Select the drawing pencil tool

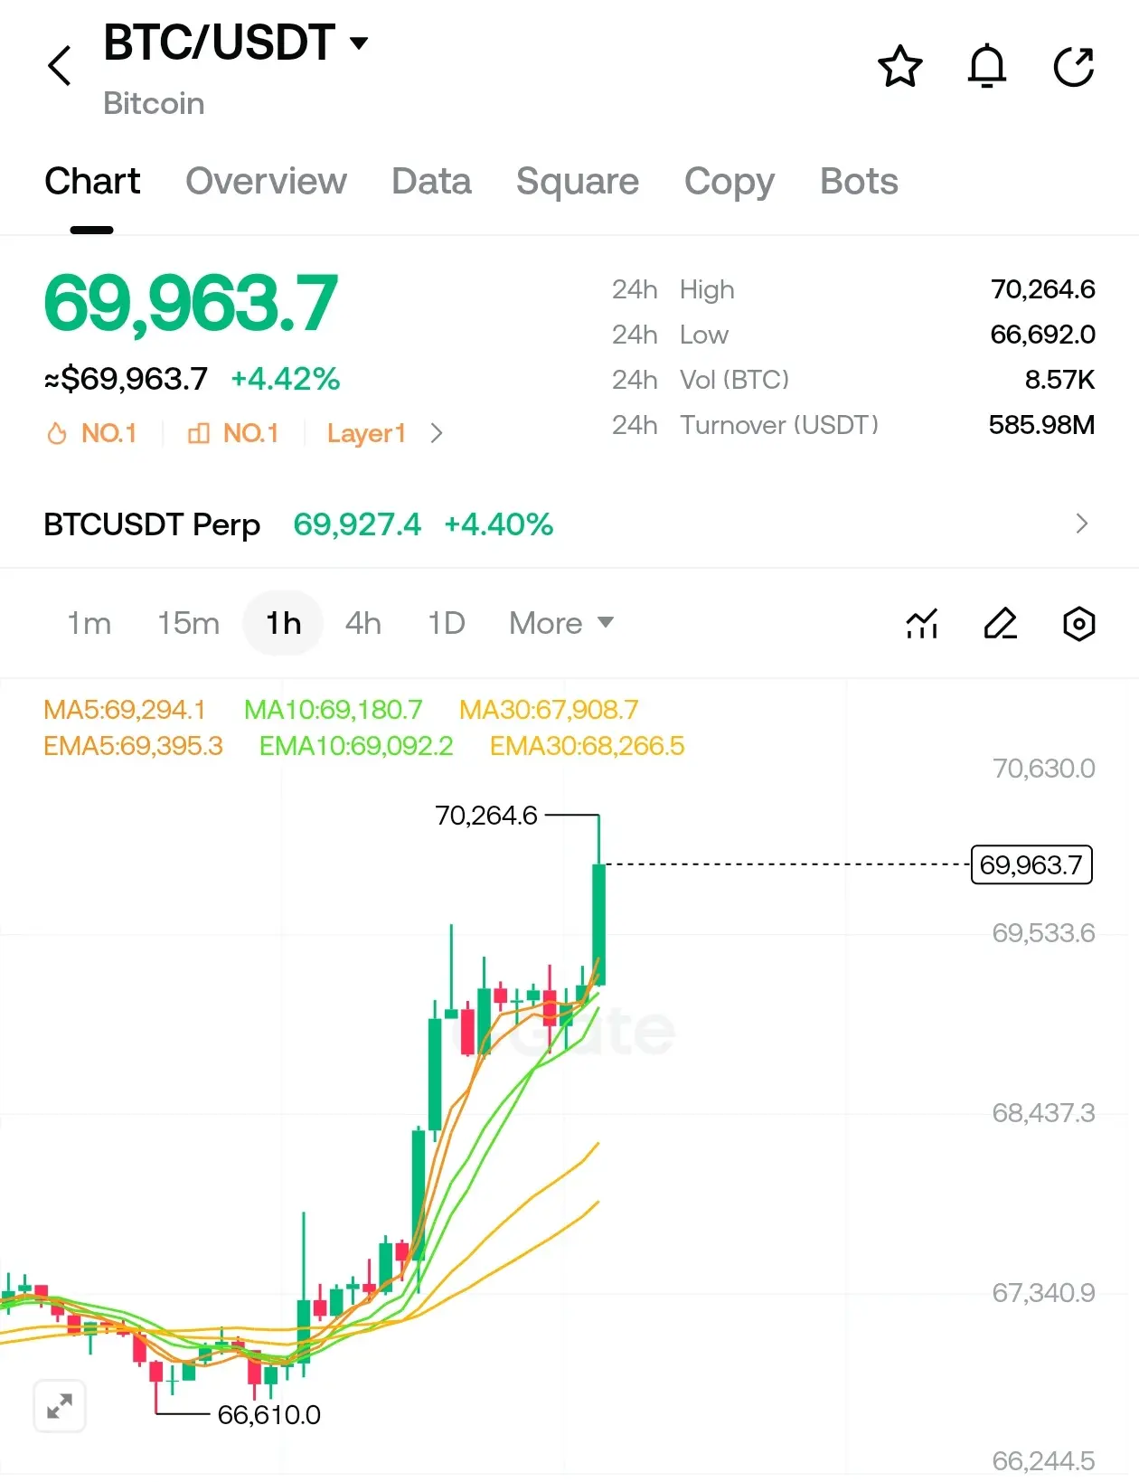pyautogui.click(x=1001, y=623)
